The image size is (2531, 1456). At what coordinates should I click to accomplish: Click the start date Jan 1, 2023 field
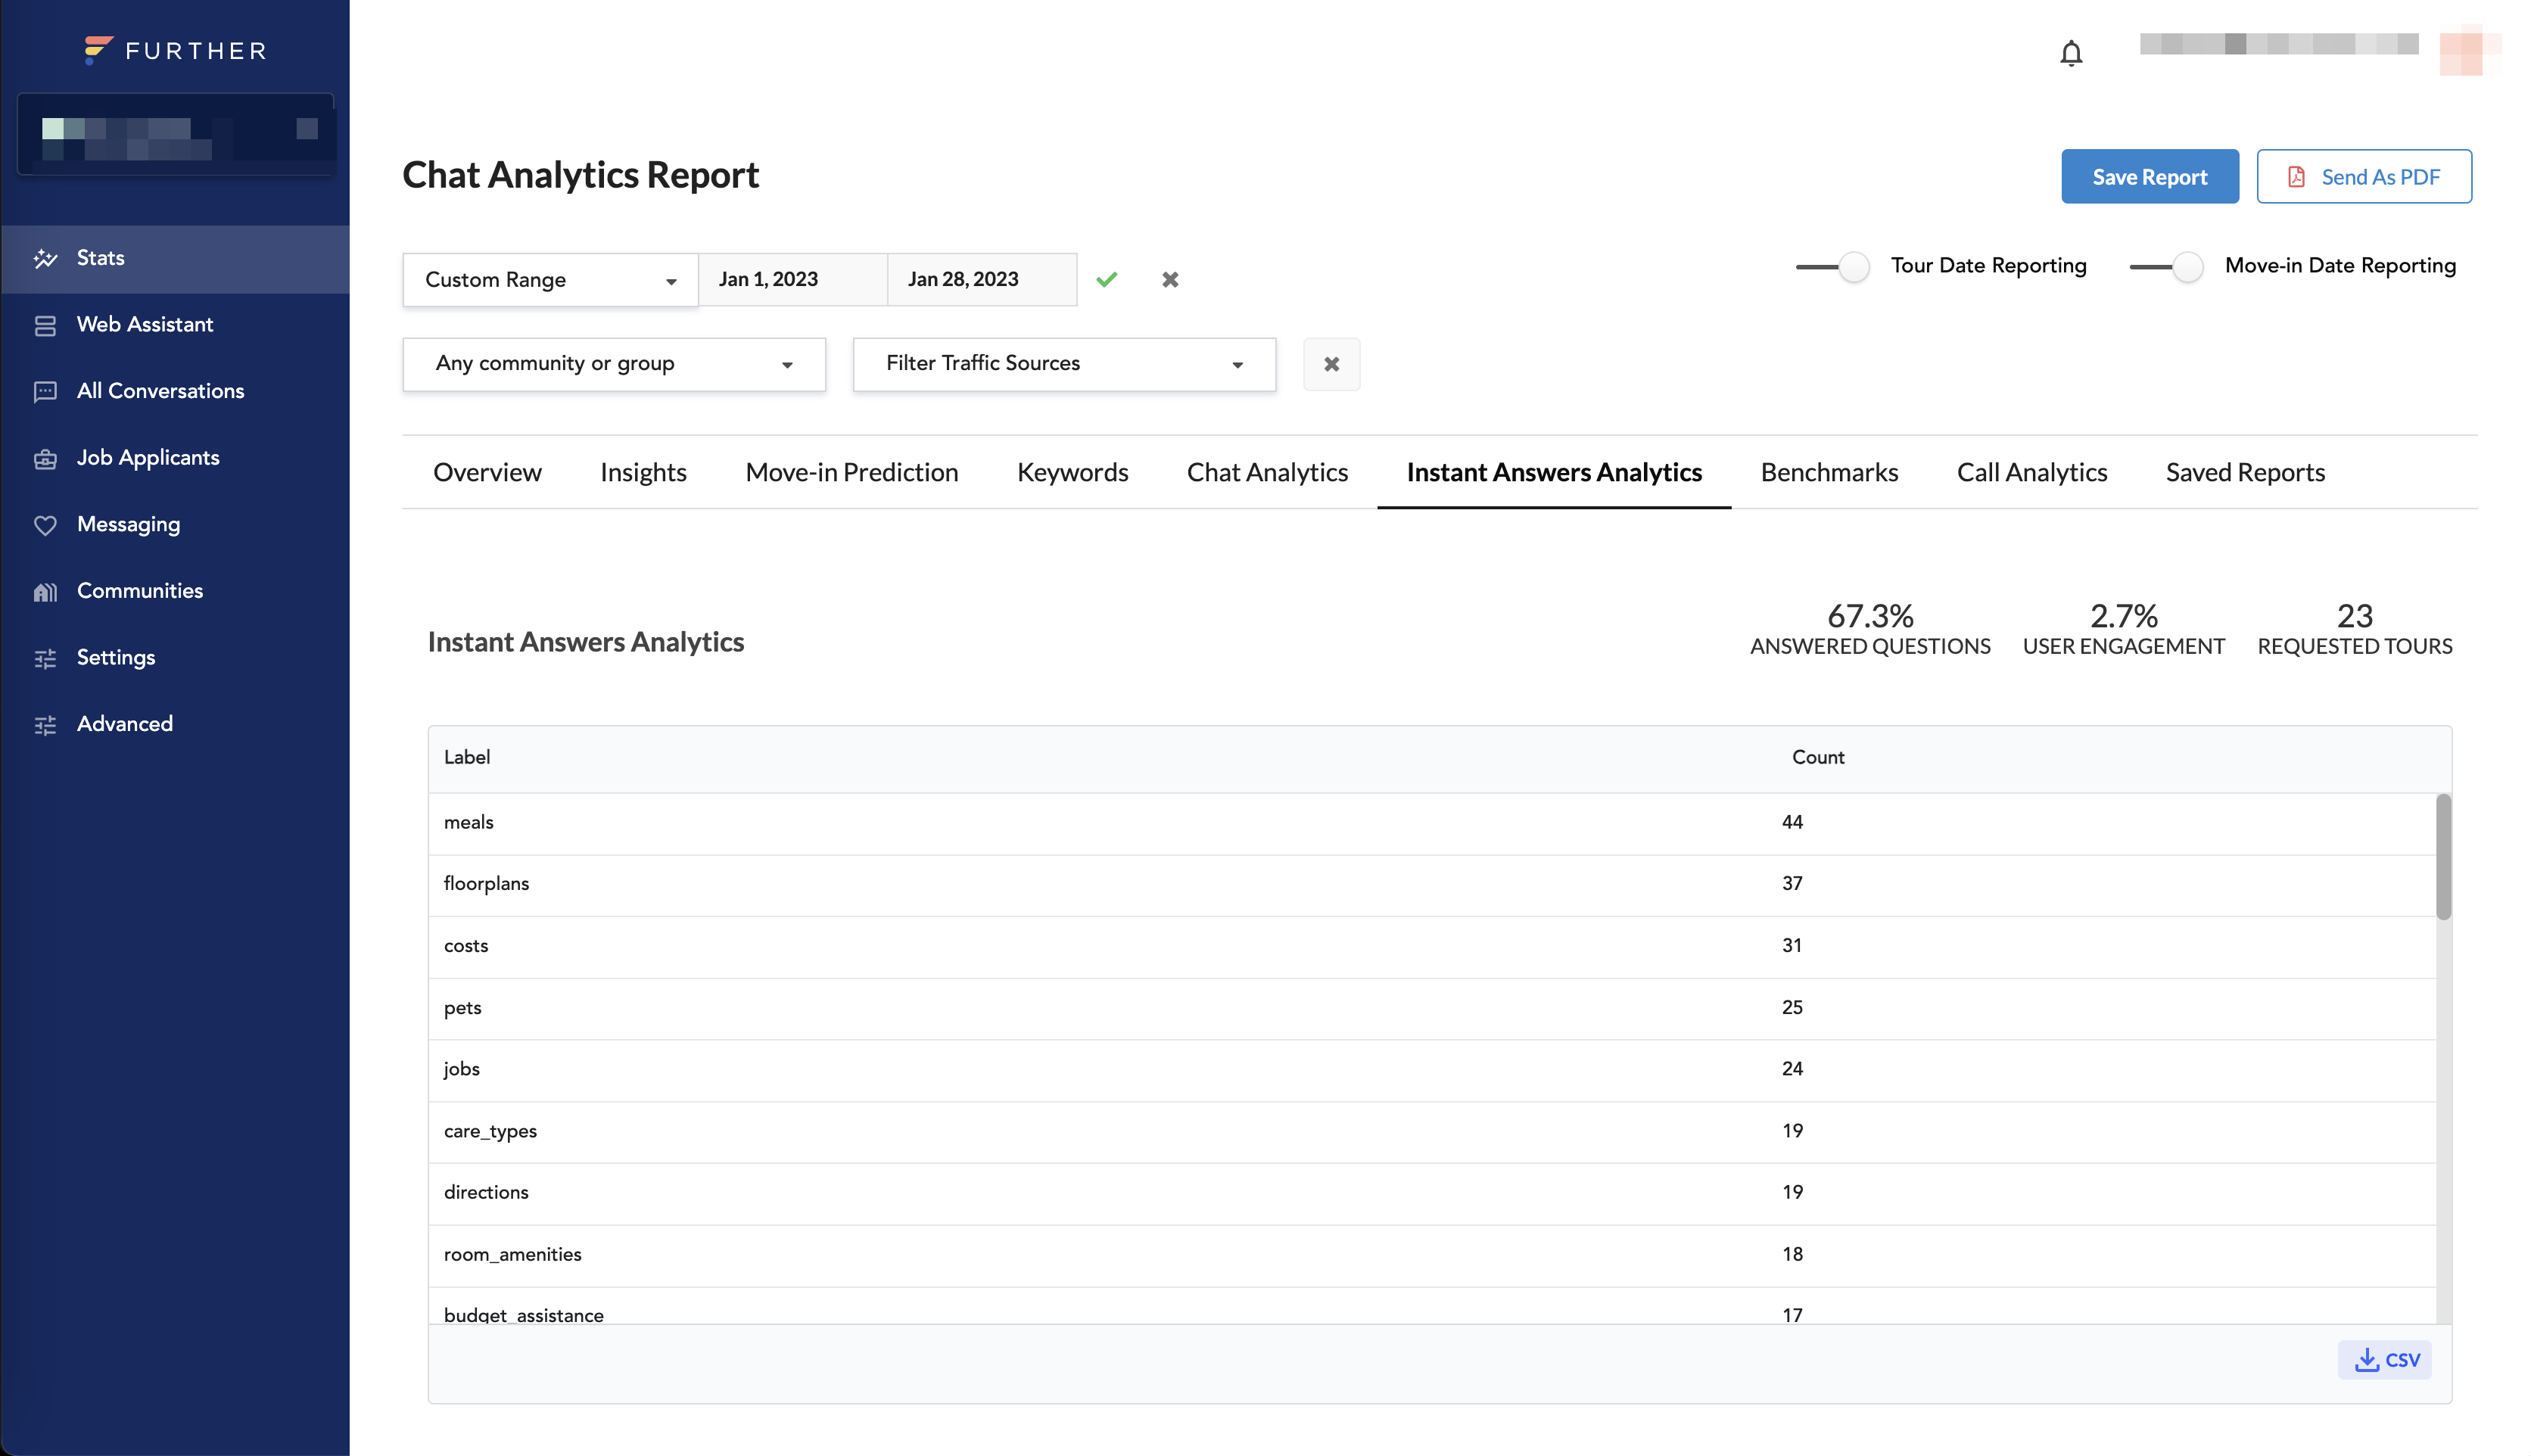pyautogui.click(x=792, y=280)
